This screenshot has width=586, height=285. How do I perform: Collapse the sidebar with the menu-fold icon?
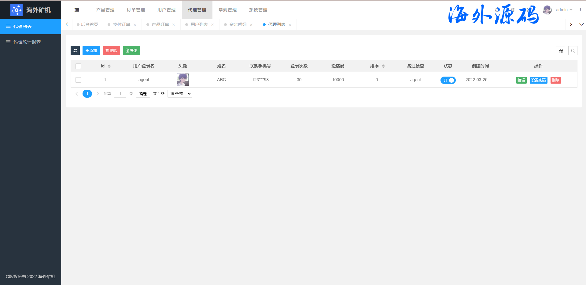point(77,10)
